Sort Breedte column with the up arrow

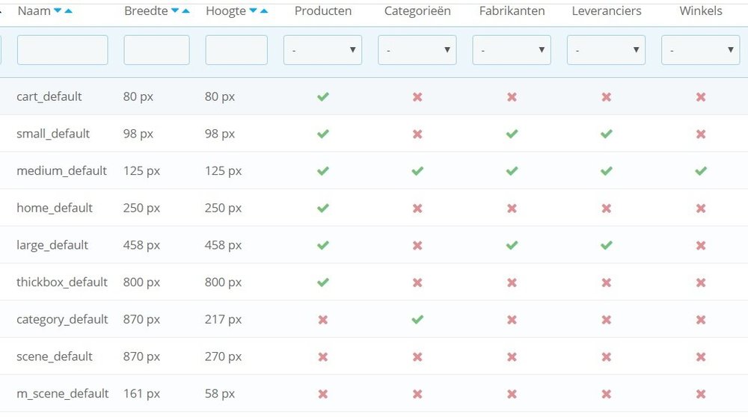pyautogui.click(x=186, y=11)
